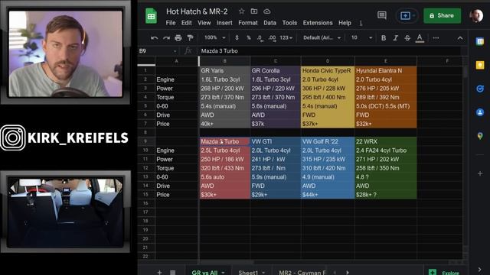Image resolution: width=490 pixels, height=275 pixels.
Task: Format as percent
Action: click(x=248, y=37)
